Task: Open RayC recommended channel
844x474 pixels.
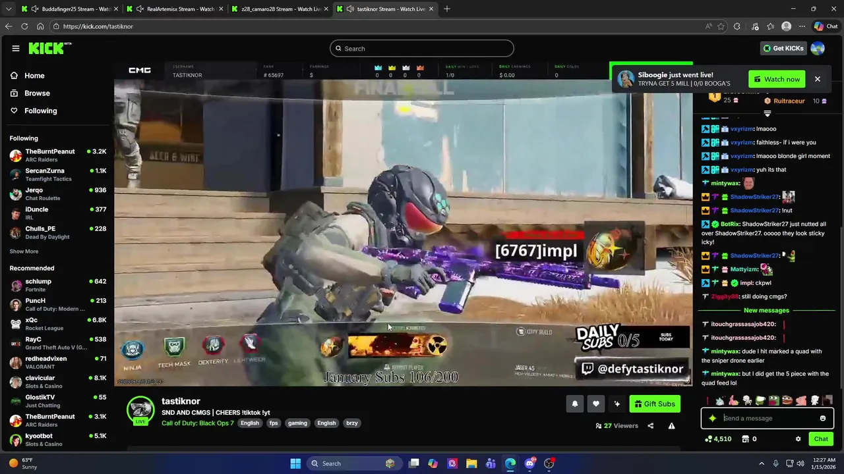Action: (57, 343)
